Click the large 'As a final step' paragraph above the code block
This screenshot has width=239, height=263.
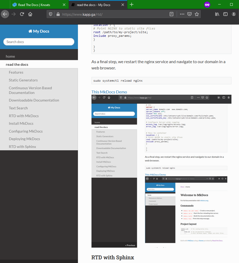click(x=158, y=65)
